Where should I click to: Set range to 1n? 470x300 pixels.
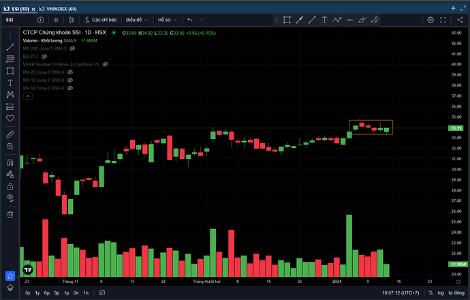click(86, 292)
